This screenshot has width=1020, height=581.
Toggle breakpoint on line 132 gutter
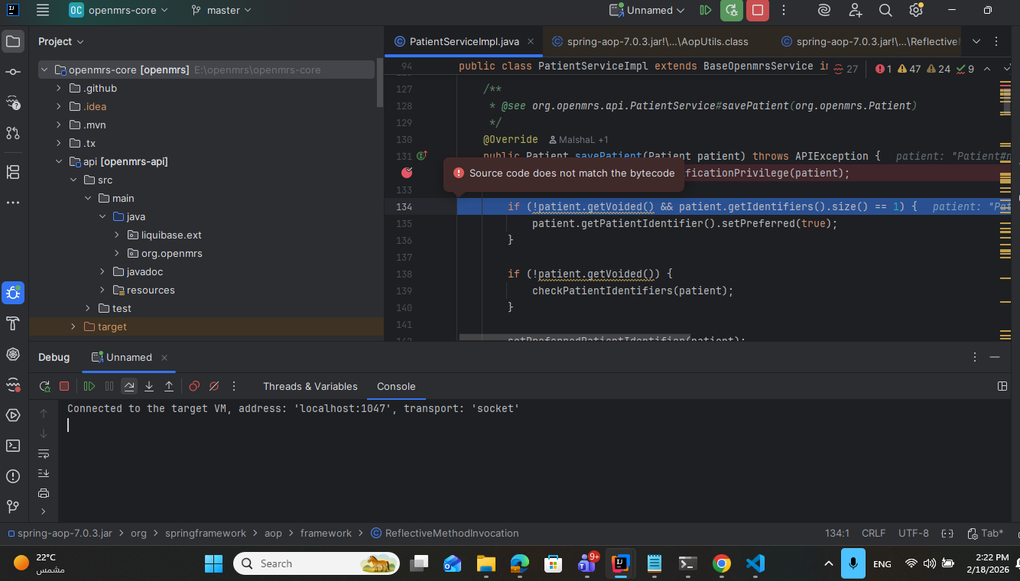tap(407, 173)
